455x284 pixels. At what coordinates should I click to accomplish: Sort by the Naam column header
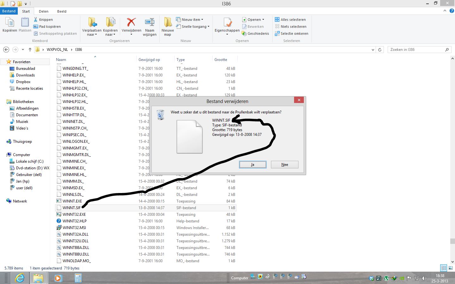coord(61,60)
